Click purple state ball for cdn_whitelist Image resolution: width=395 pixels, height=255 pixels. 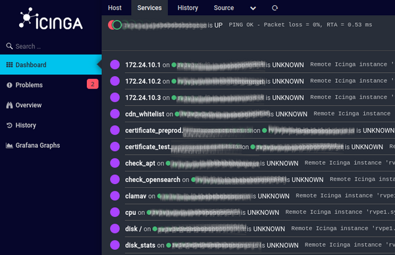click(115, 114)
